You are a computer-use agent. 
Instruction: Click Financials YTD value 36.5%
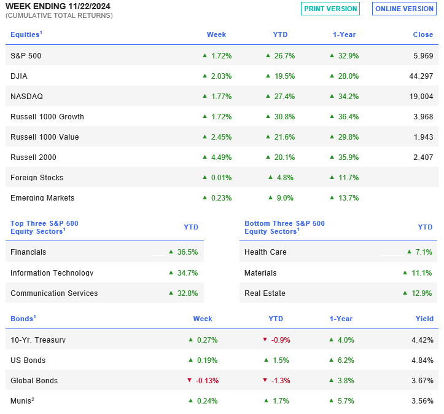point(187,252)
